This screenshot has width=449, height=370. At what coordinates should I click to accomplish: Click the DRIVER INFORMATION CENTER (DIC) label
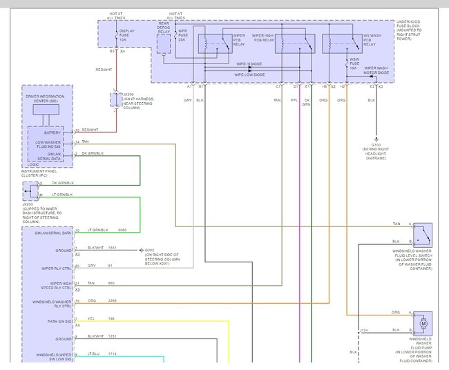(45, 99)
